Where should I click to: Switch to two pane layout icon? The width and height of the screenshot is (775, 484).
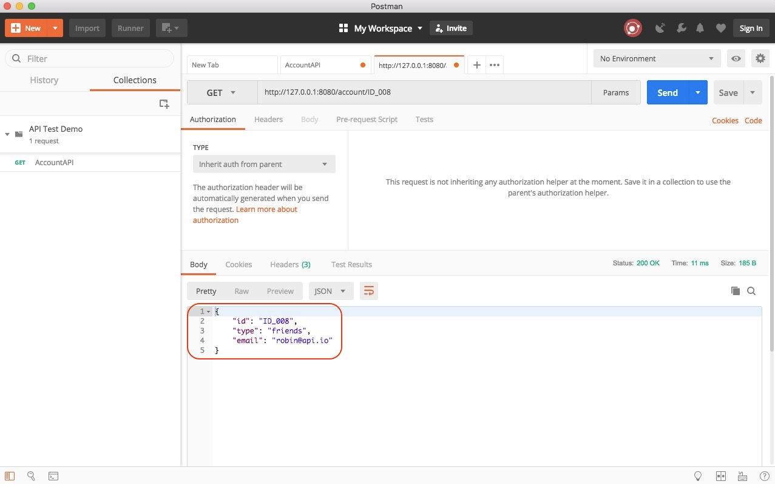pyautogui.click(x=721, y=476)
